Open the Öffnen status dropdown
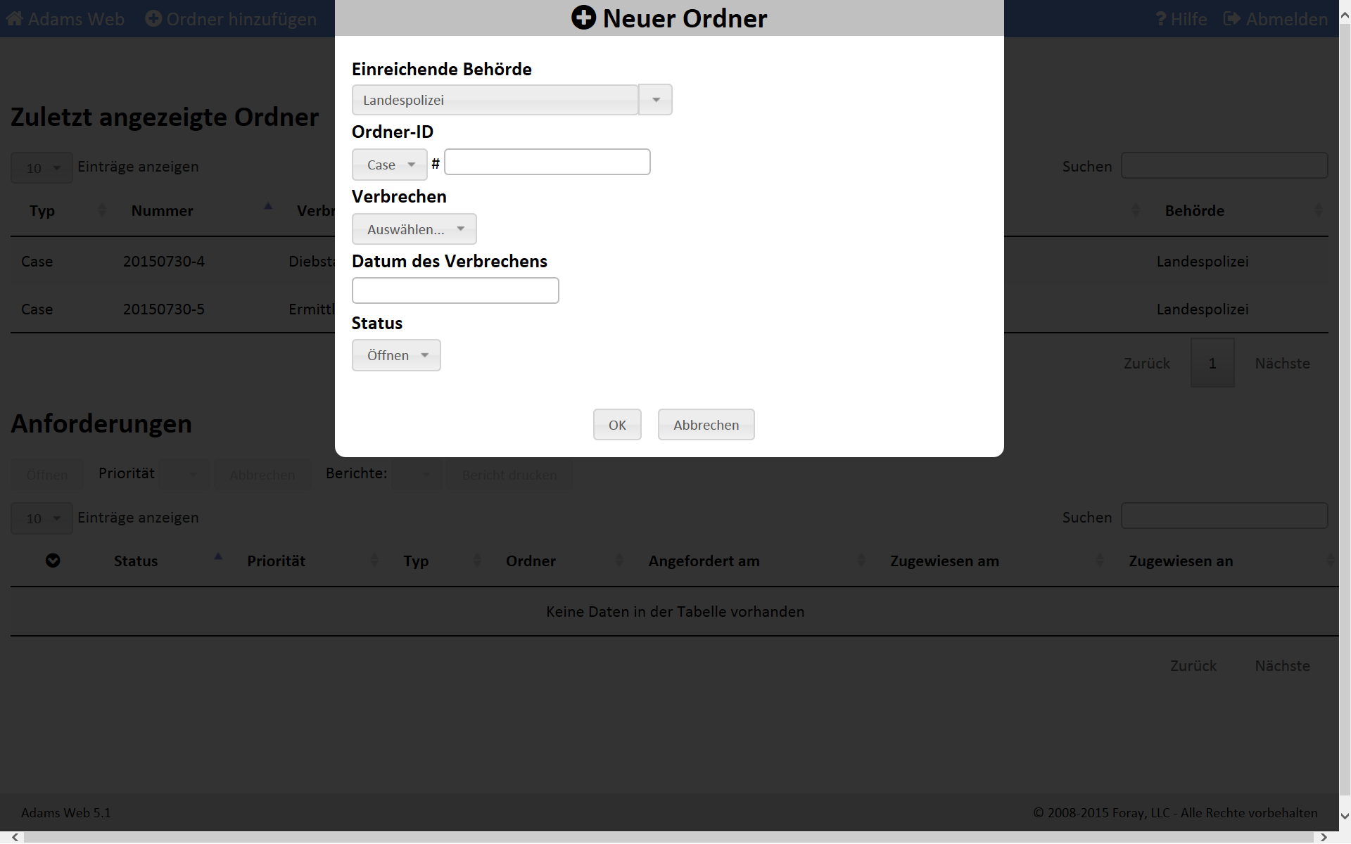Screen dimensions: 1351x844 click(396, 355)
